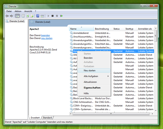
Task: Click the gear icon beside Anwendungserfah...
Action: coord(71,40)
